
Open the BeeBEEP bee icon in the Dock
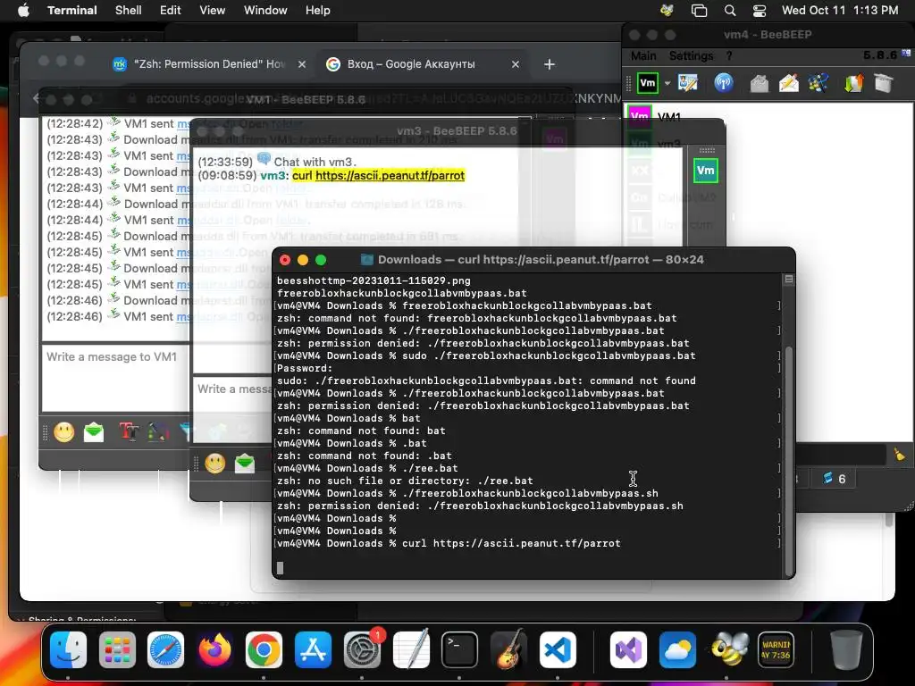click(727, 649)
